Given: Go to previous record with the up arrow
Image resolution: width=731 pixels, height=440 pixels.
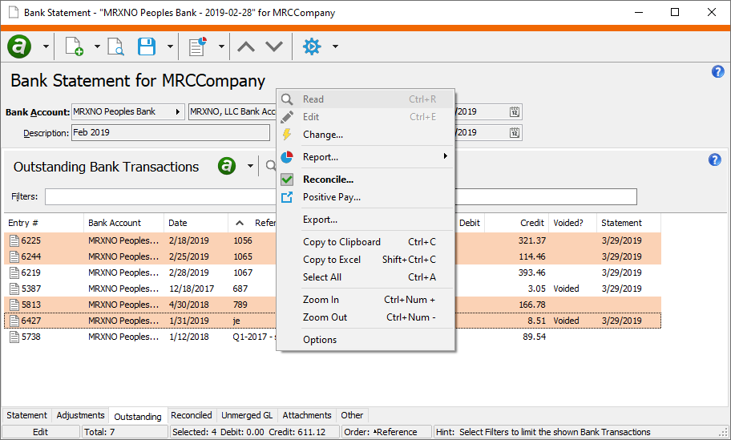Looking at the screenshot, I should [246, 46].
